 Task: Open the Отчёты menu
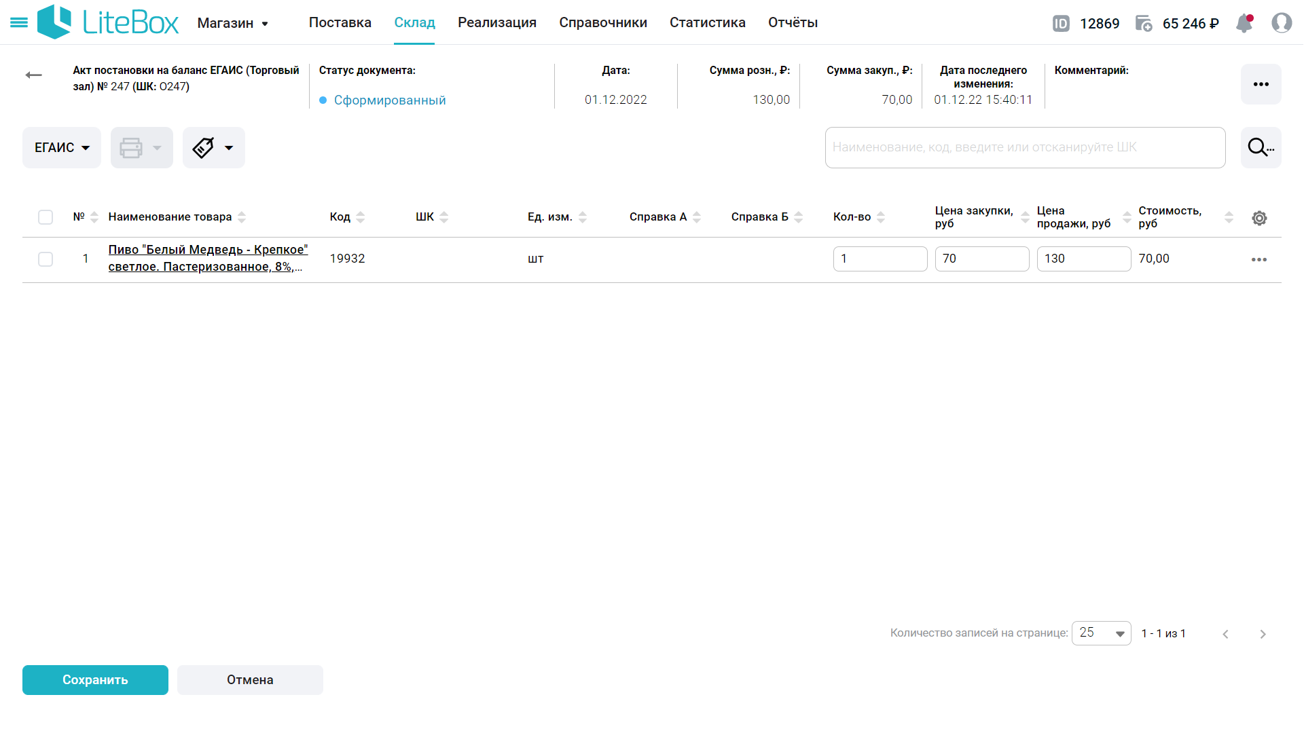click(793, 22)
